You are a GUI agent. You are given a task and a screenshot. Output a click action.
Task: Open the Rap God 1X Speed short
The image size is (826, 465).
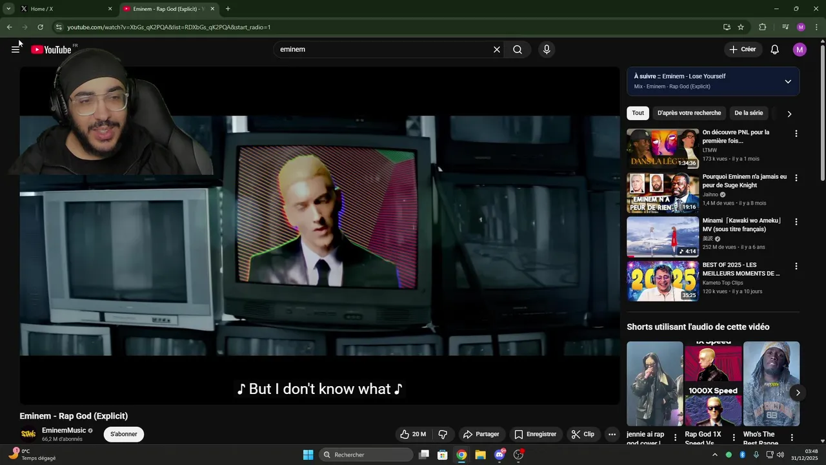713,384
